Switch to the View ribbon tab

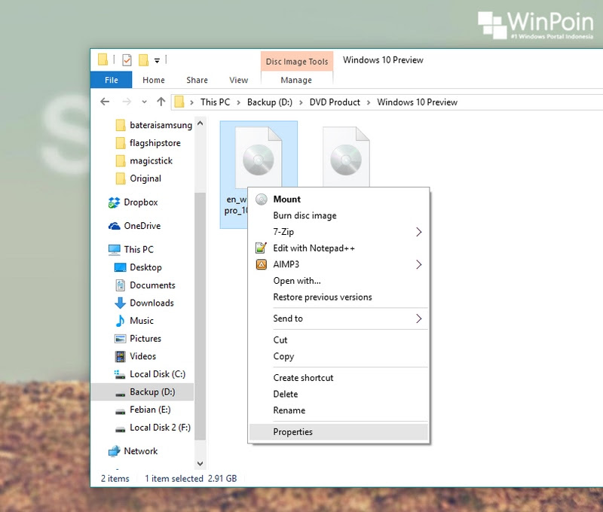[238, 80]
